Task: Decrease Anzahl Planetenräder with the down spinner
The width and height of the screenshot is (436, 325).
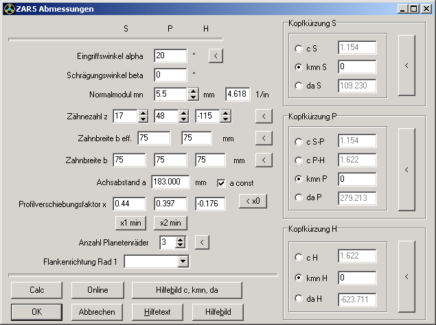Action: [x=180, y=245]
